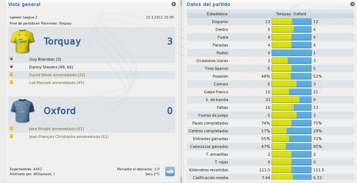Image resolution: width=357 pixels, height=183 pixels.
Task: Click Jake Wright's yellow card icon
Action: [x=11, y=128]
